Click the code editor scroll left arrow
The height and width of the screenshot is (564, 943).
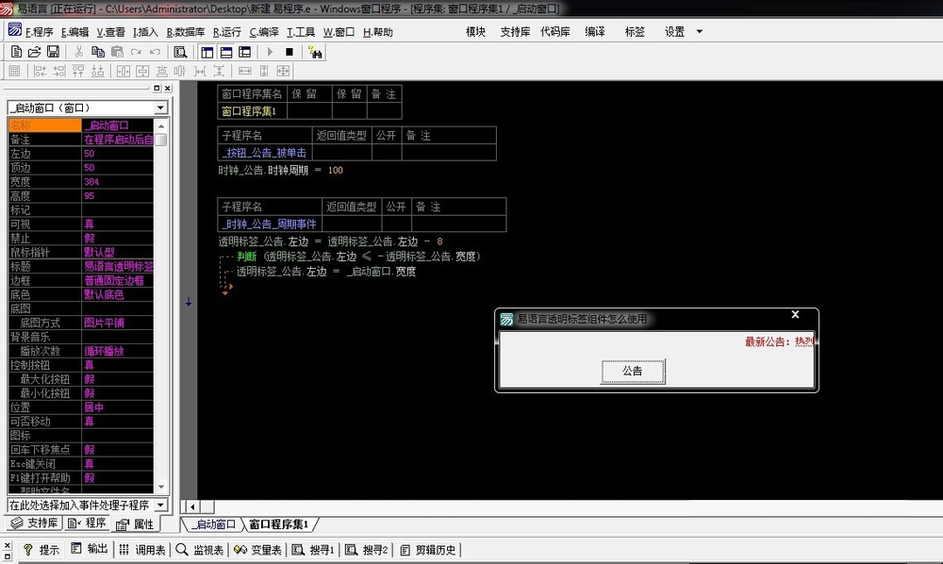[191, 506]
